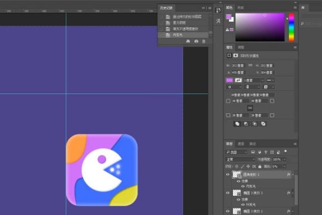Open the stroke width dropdown arrow
The width and height of the screenshot is (322, 215).
[x=262, y=80]
